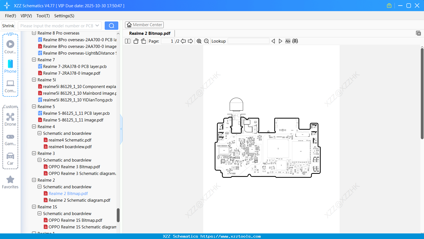Open the toolbox icon in title bar
The width and height of the screenshot is (424, 239).
coord(389,6)
